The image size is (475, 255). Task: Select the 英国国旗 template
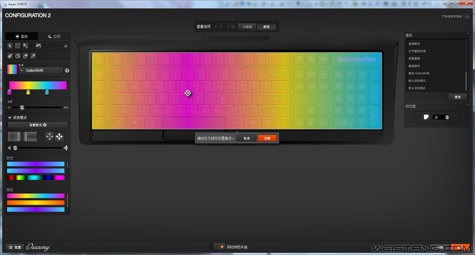[x=435, y=58]
